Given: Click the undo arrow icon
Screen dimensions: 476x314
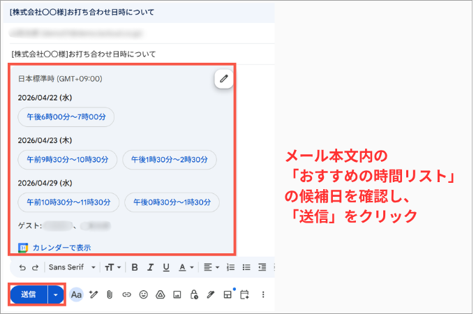Looking at the screenshot, I should tap(22, 267).
